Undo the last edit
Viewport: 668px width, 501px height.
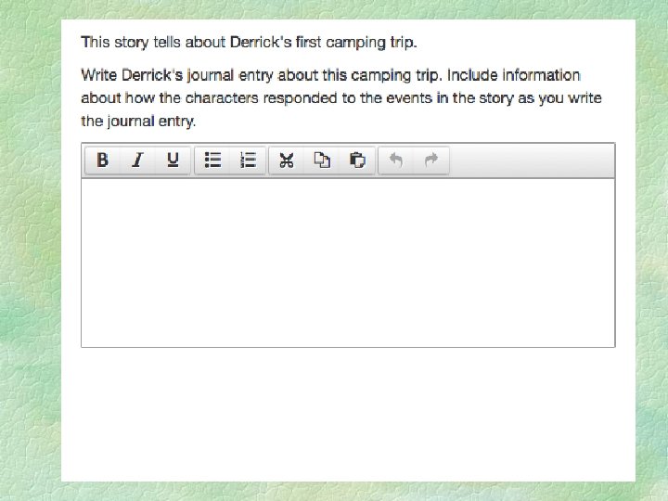396,161
